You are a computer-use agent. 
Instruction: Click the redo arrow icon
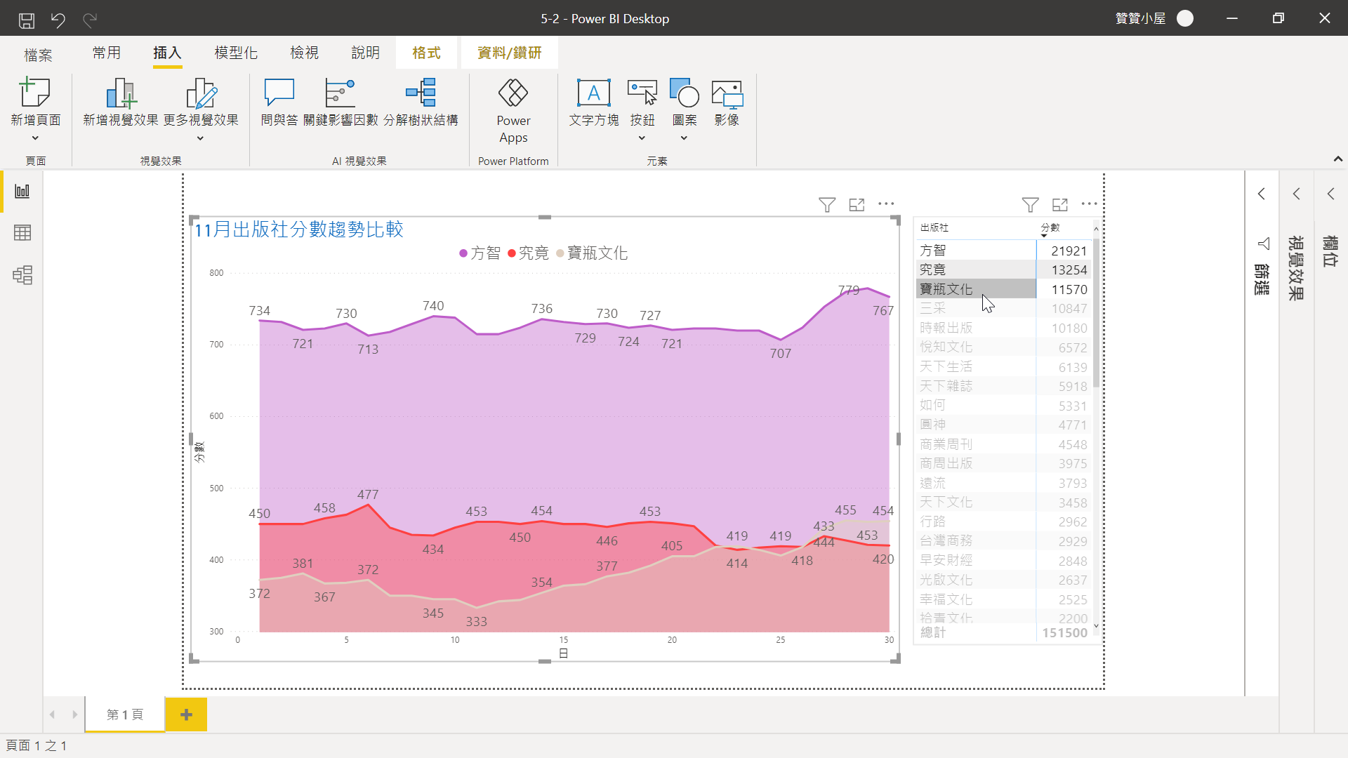(x=90, y=20)
